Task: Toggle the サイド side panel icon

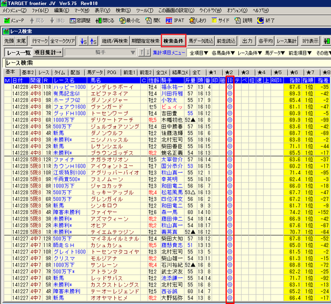Action: (x=220, y=20)
